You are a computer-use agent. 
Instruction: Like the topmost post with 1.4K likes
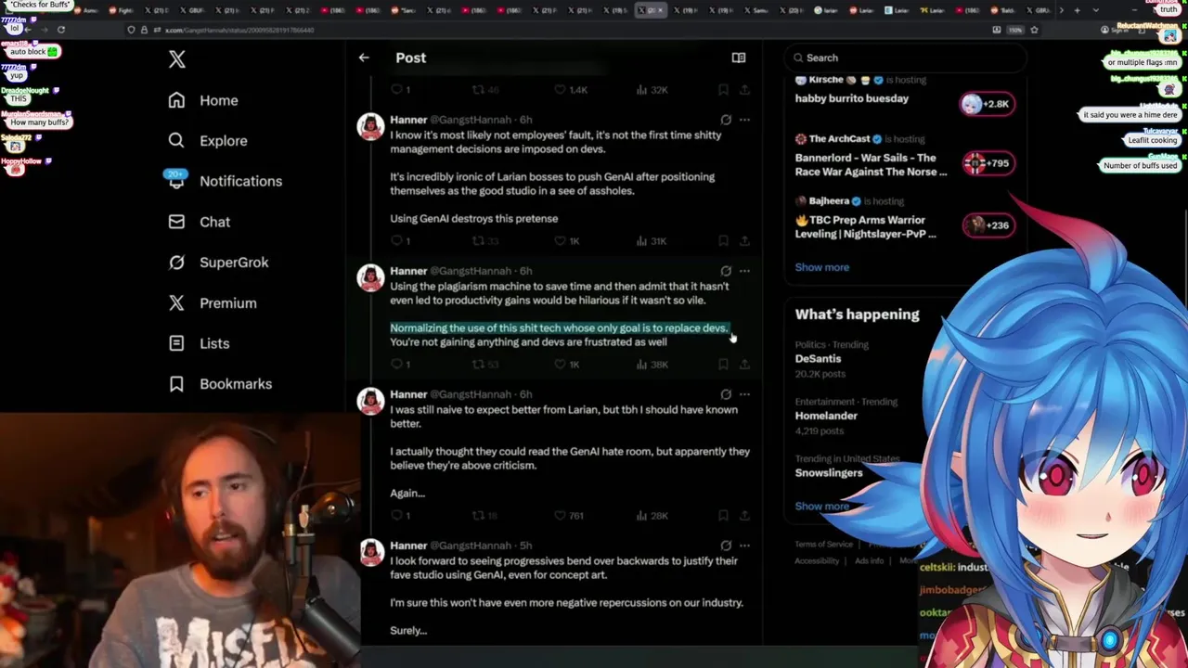pos(570,90)
